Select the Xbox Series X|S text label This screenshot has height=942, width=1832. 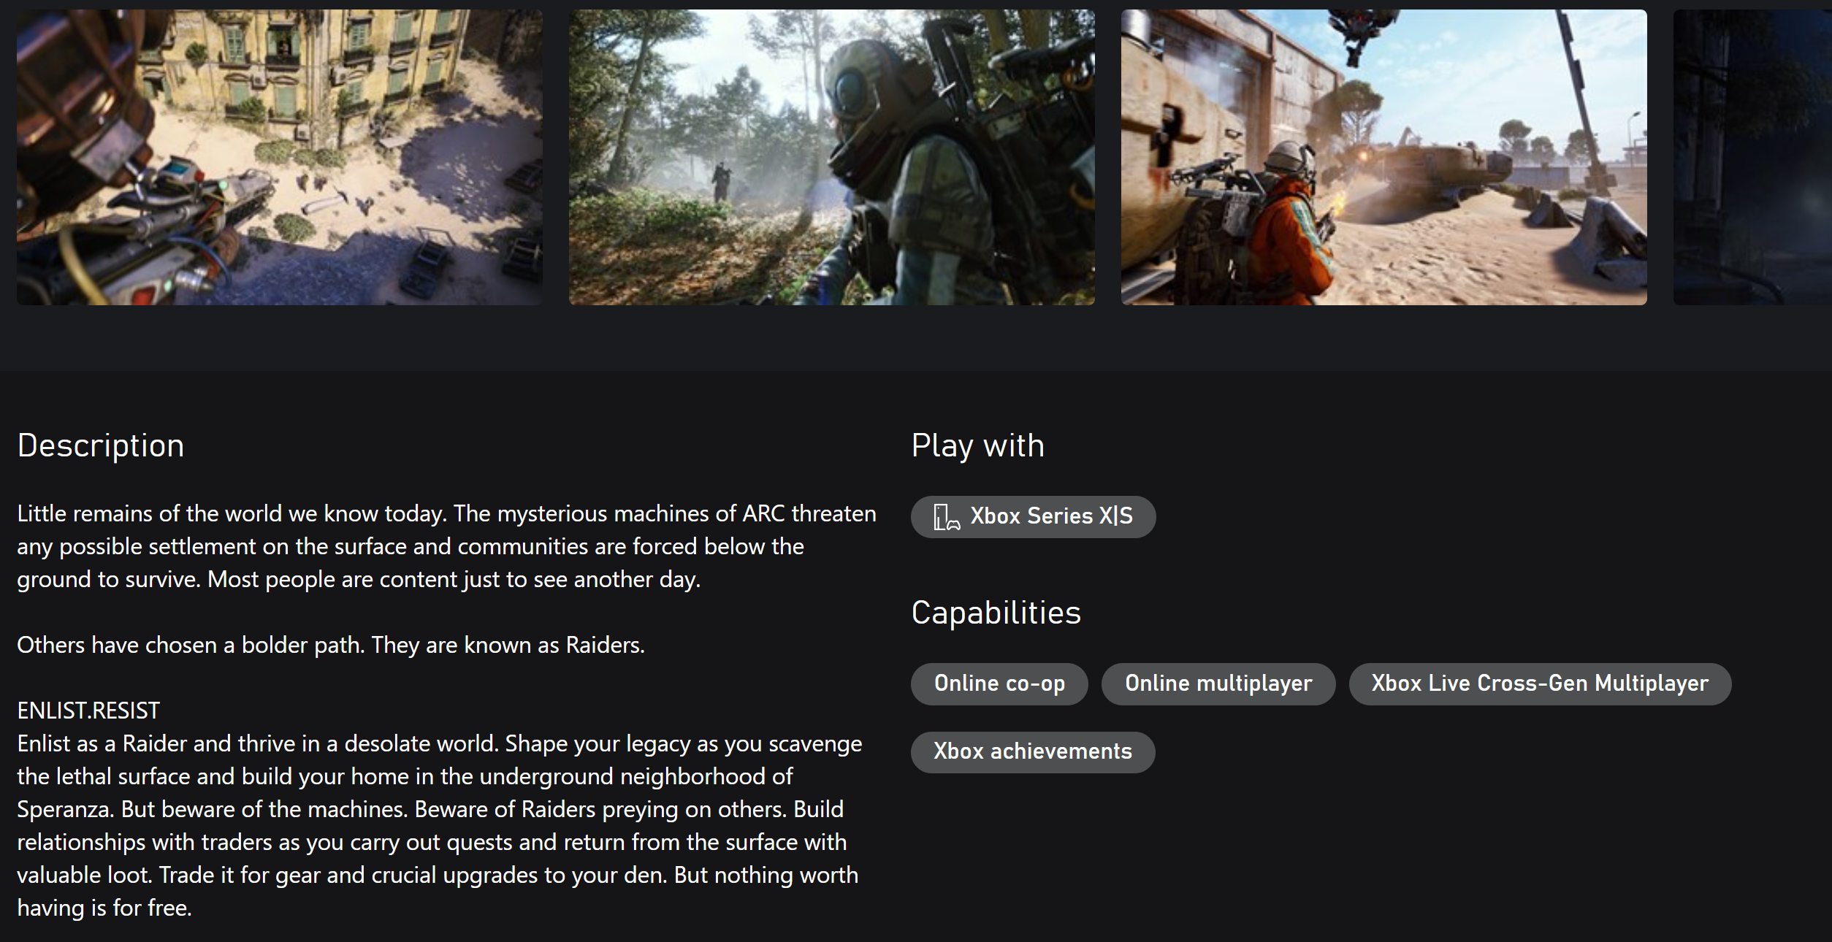1051,516
